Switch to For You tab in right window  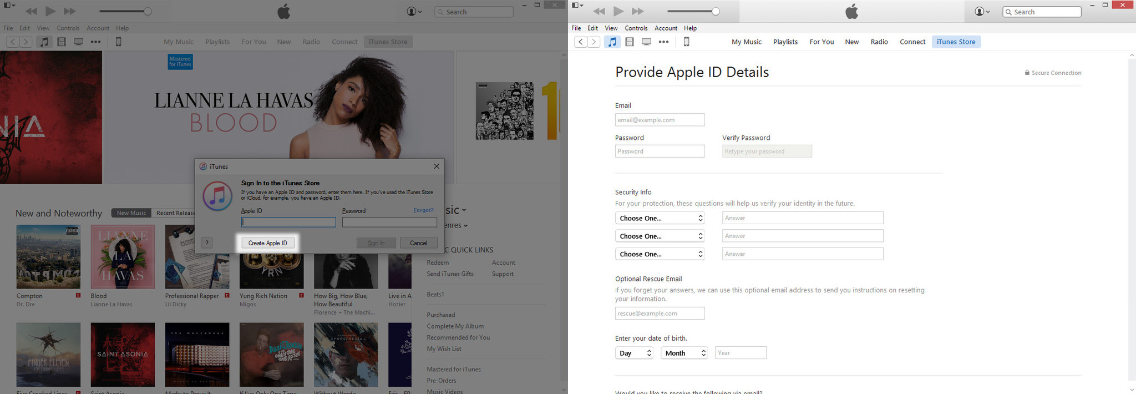(821, 42)
